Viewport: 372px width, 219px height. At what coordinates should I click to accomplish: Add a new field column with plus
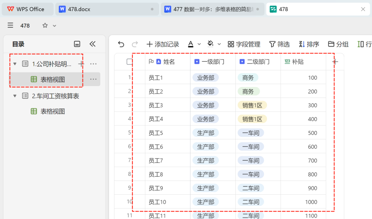(335, 62)
